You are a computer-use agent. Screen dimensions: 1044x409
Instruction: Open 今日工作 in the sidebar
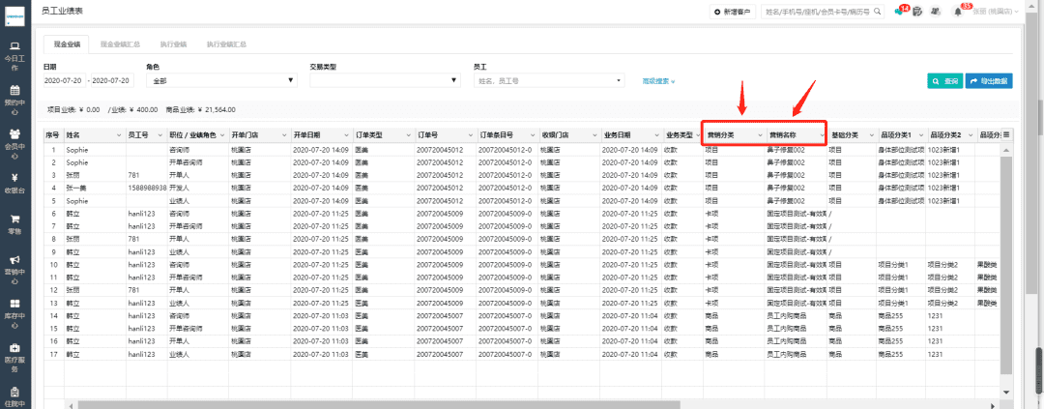pyautogui.click(x=14, y=50)
